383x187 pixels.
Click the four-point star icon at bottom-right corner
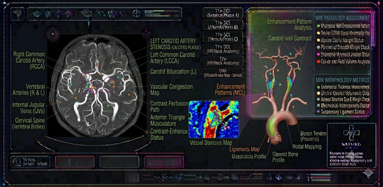click(368, 173)
